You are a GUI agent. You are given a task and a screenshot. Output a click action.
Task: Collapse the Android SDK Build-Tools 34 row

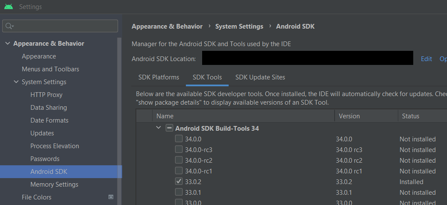point(159,128)
